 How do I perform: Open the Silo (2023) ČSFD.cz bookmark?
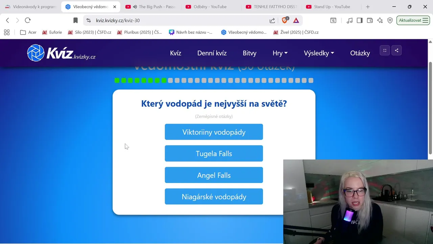coord(90,32)
